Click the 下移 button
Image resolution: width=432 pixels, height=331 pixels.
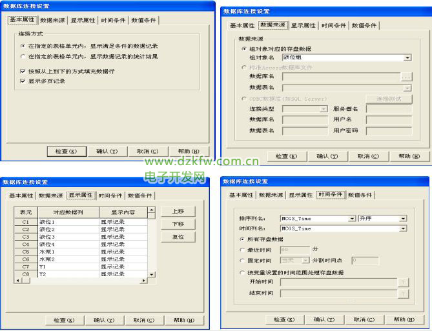pyautogui.click(x=178, y=224)
